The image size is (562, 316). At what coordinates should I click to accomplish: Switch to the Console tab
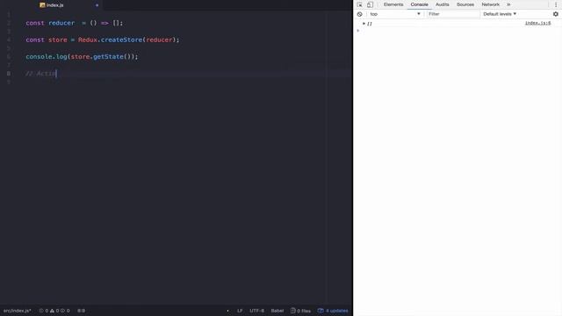pos(420,4)
